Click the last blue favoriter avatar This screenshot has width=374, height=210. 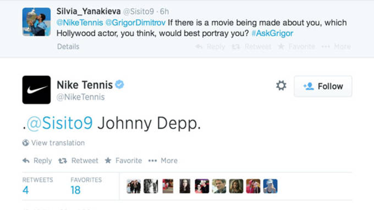click(270, 186)
